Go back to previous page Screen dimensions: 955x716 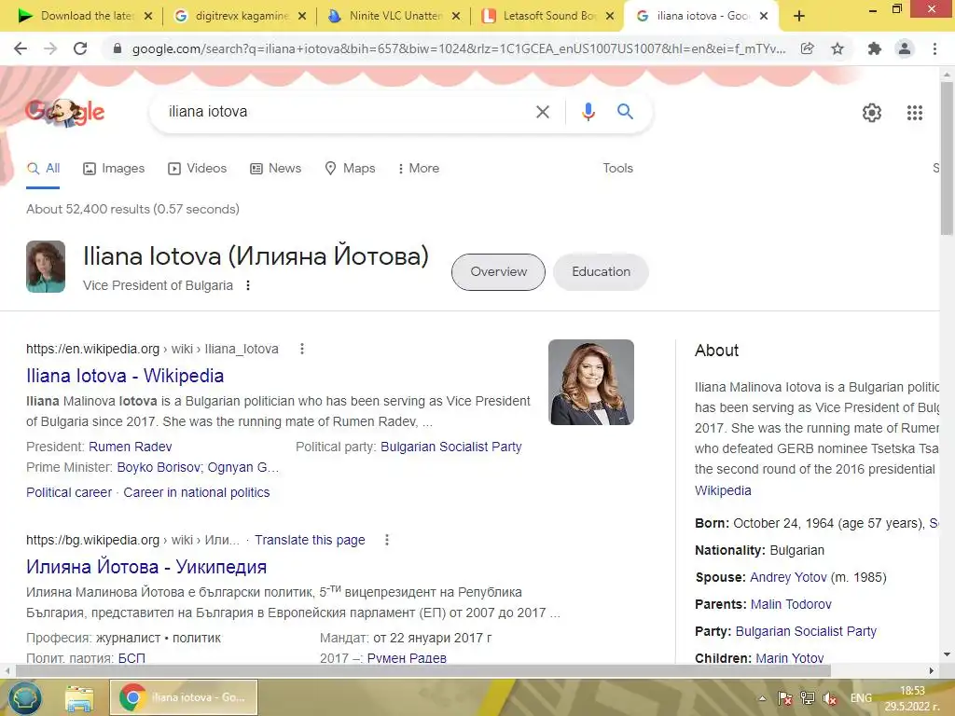21,48
